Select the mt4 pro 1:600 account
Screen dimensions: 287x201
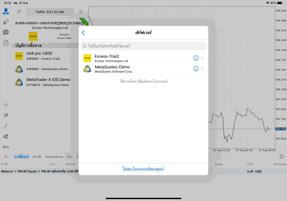click(x=45, y=56)
